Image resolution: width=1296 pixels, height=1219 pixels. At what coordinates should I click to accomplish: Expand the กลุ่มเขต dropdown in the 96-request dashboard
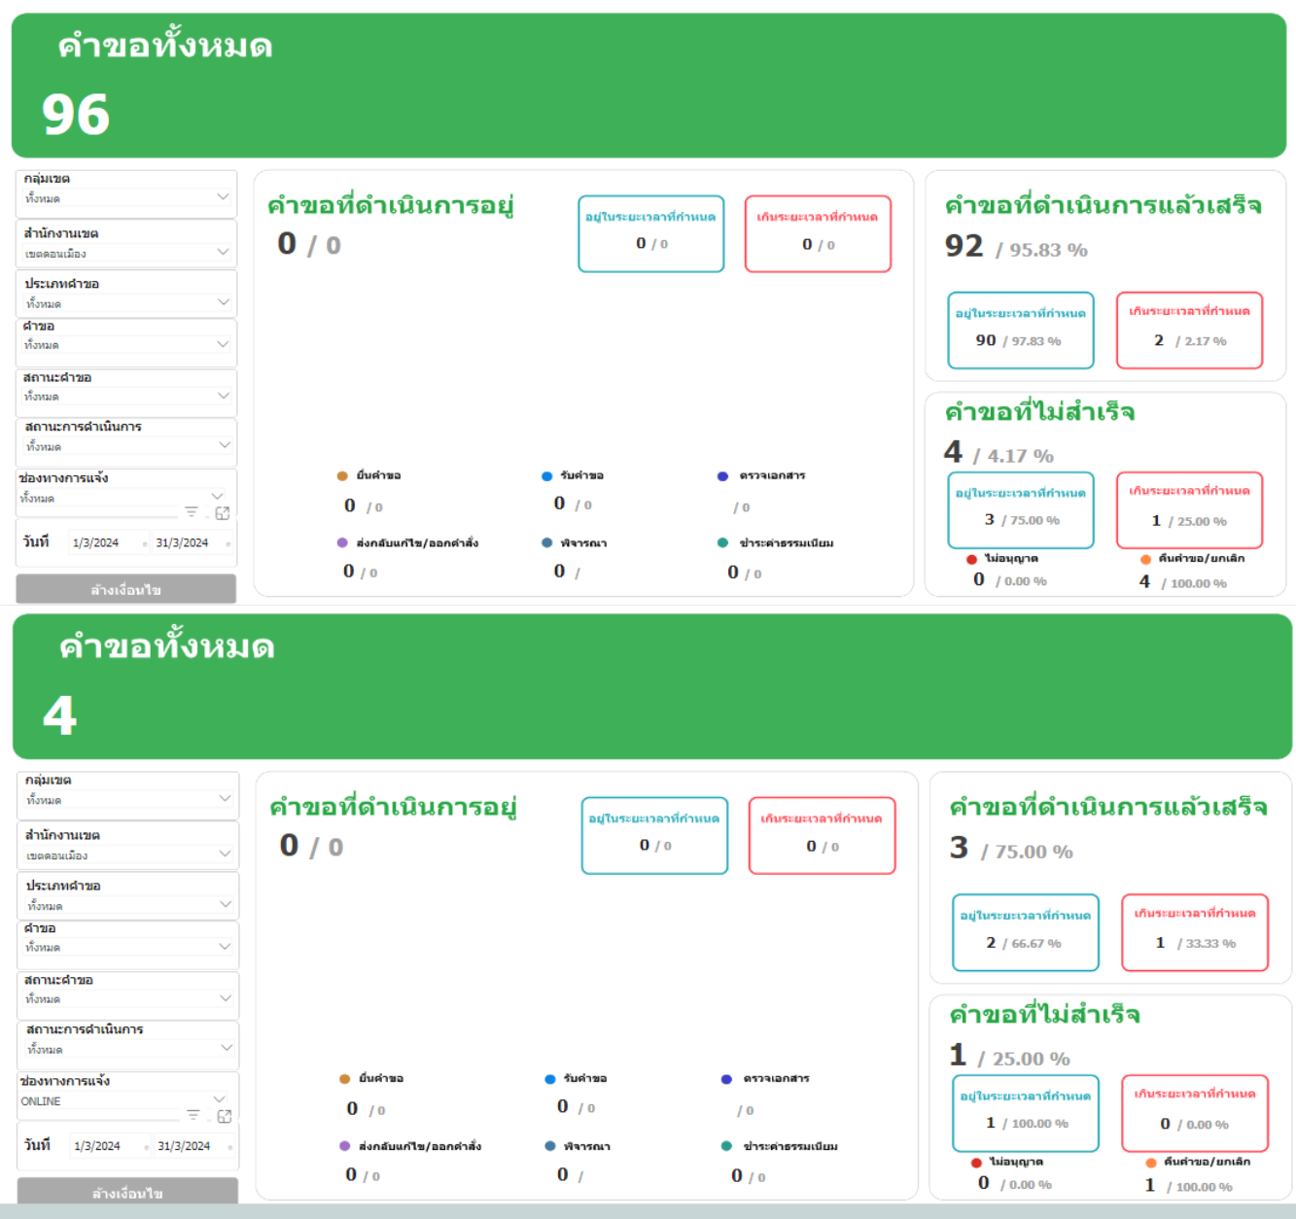click(x=223, y=197)
